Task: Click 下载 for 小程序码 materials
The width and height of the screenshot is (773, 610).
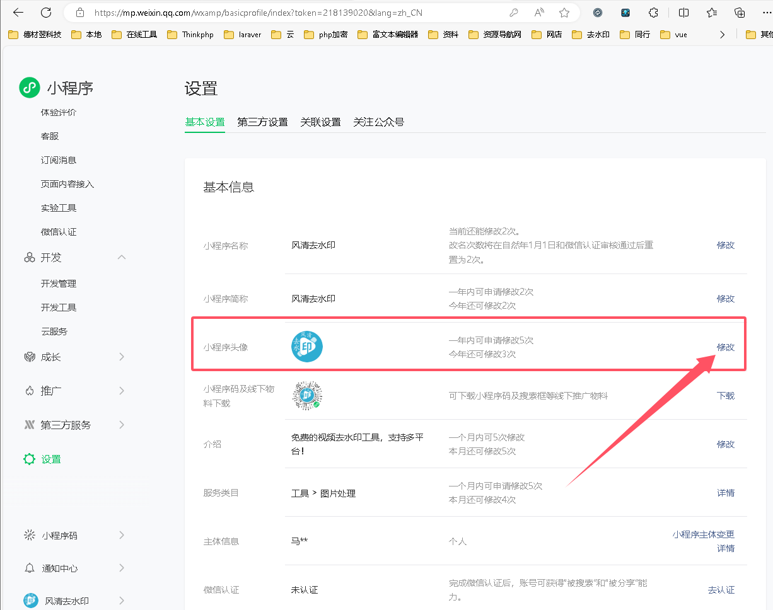Action: pyautogui.click(x=726, y=396)
